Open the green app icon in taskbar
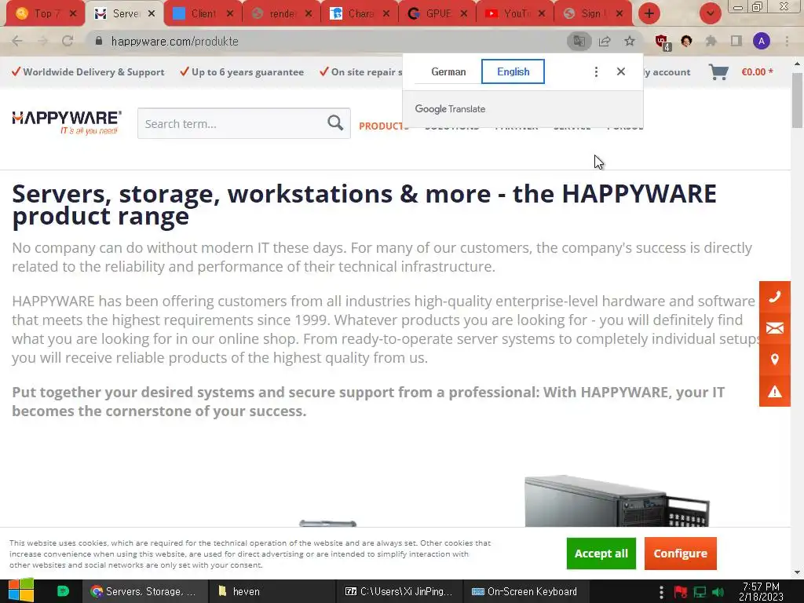The width and height of the screenshot is (804, 603). click(63, 591)
